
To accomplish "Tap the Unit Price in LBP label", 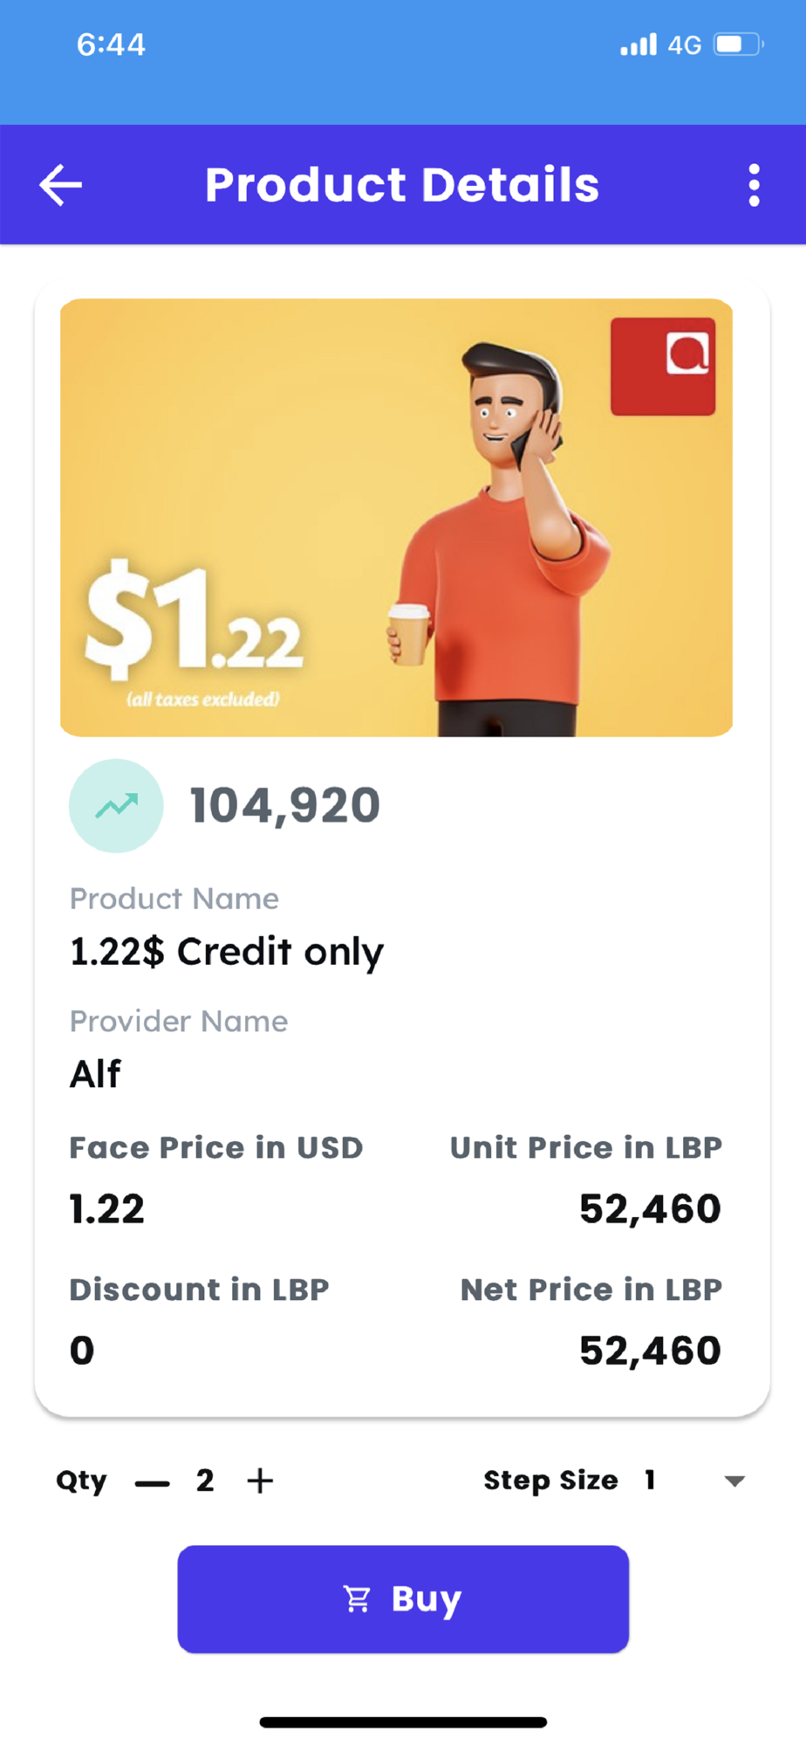I will [x=585, y=1147].
